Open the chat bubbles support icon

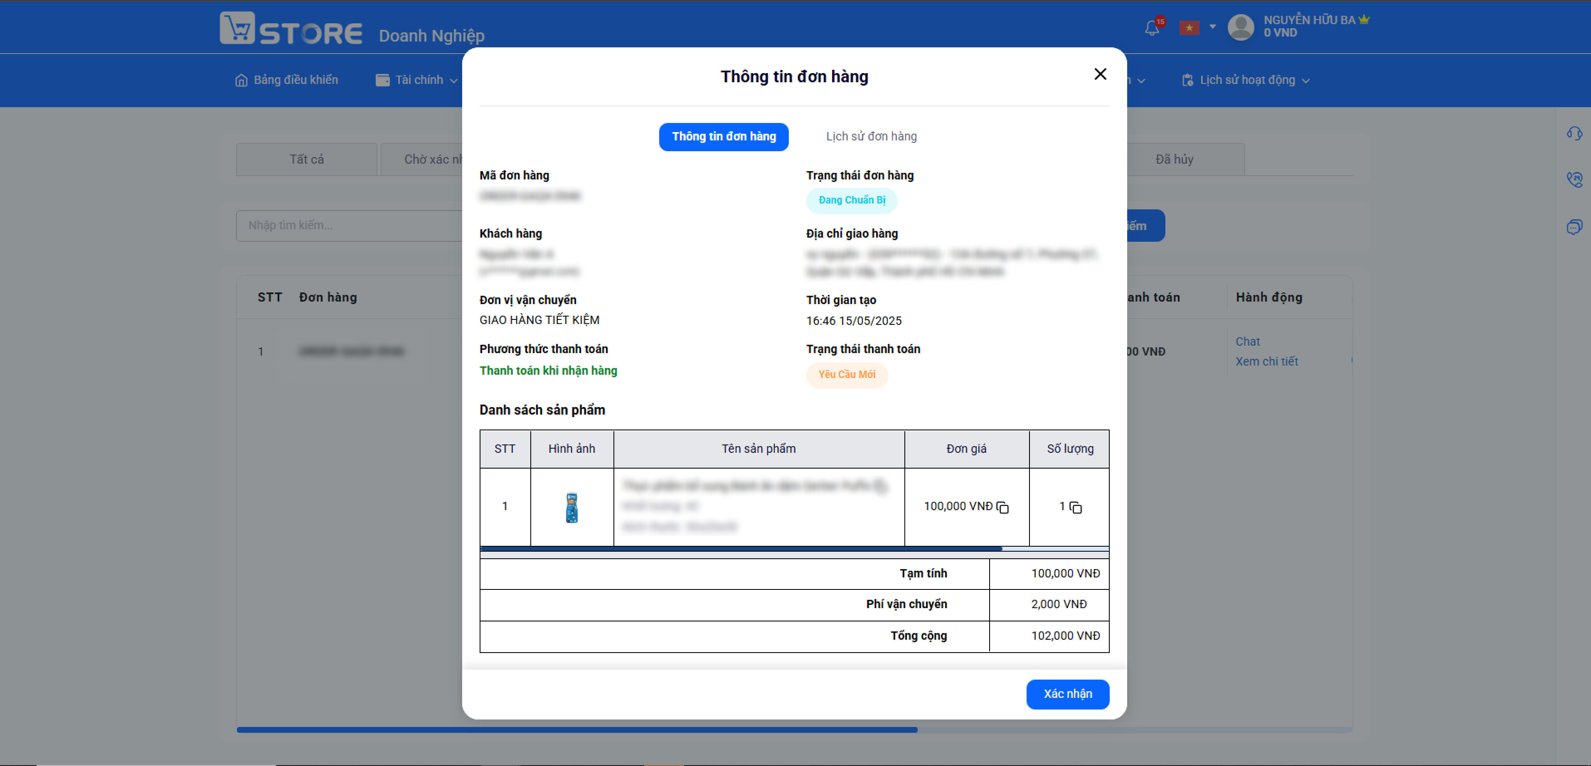point(1574,226)
